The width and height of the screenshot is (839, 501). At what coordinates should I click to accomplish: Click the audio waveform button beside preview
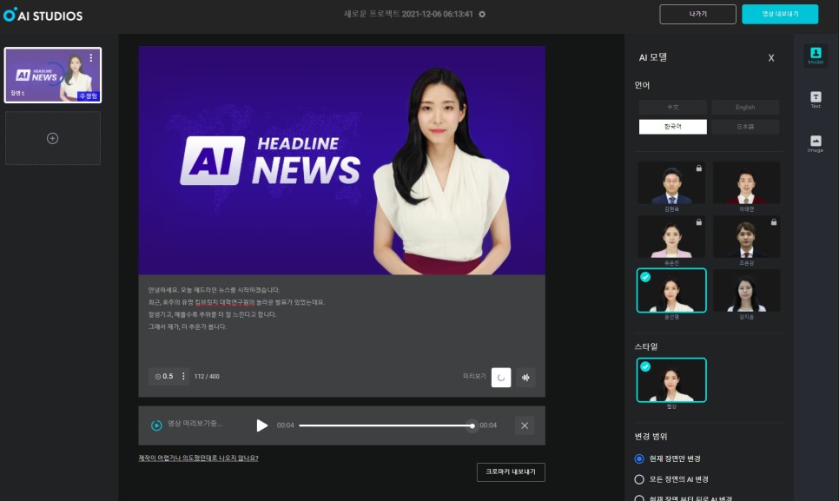526,378
